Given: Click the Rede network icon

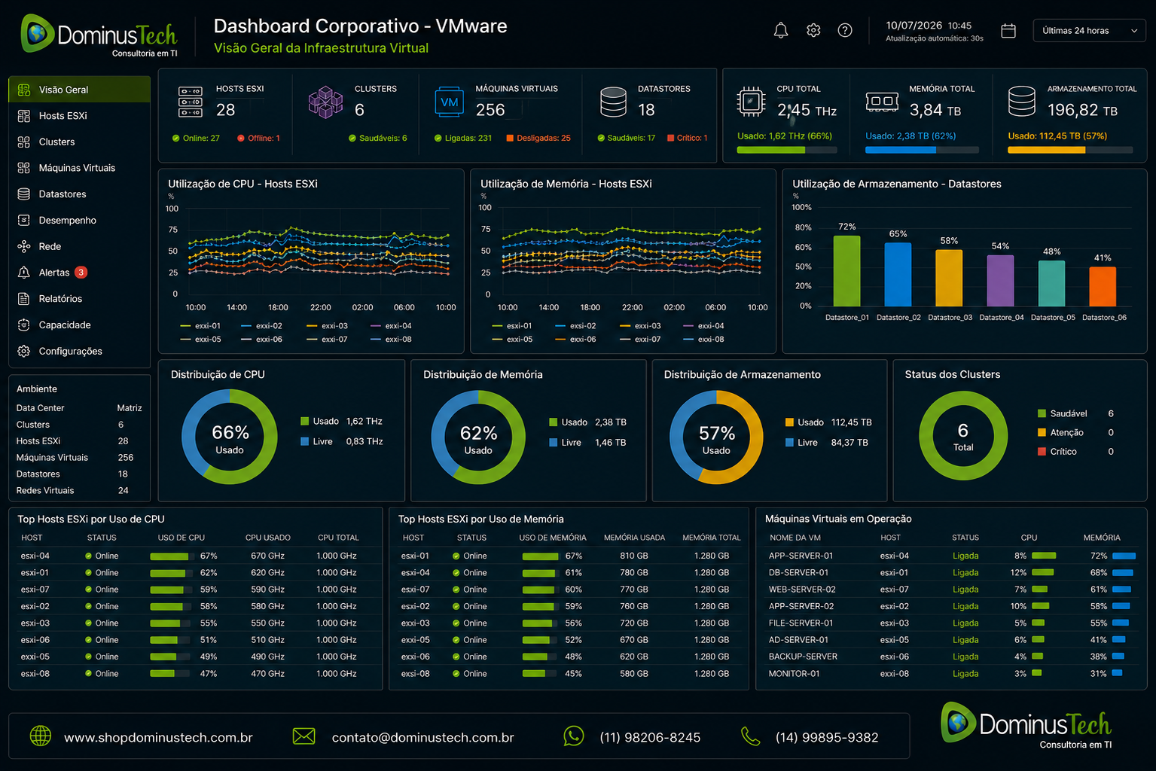Looking at the screenshot, I should (x=24, y=246).
